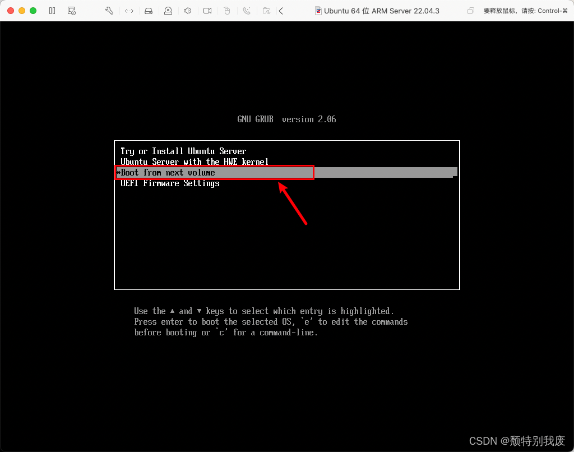Close the VM window red button
The width and height of the screenshot is (574, 452).
point(11,11)
